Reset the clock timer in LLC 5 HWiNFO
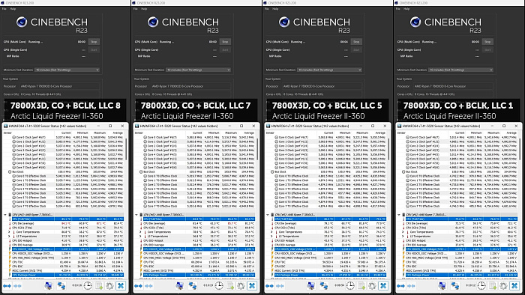 [x=350, y=286]
